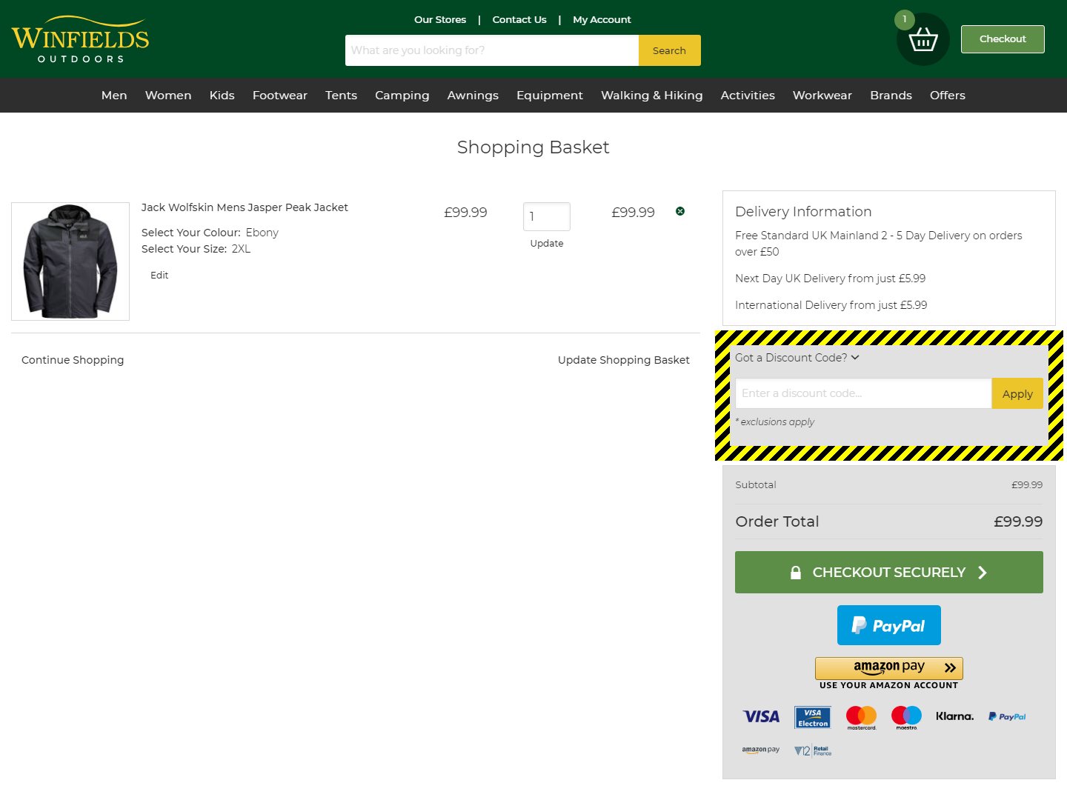Screen dimensions: 1067x800
Task: Open the Walking & Hiking menu
Action: point(652,95)
